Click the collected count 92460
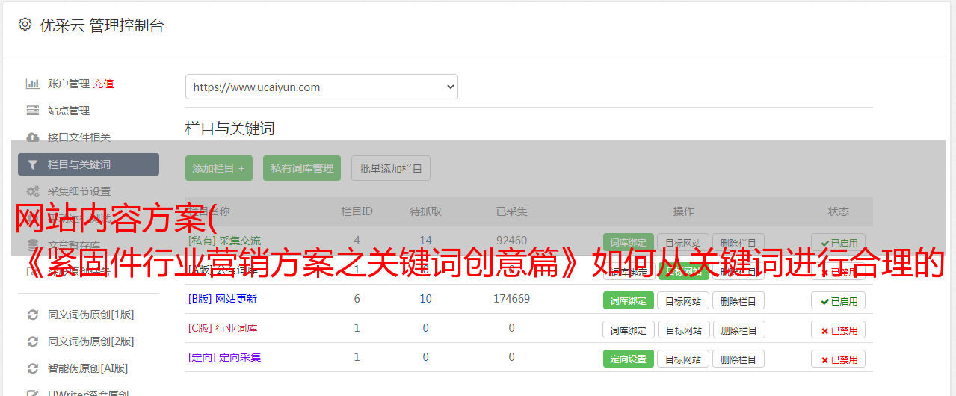 pyautogui.click(x=511, y=241)
